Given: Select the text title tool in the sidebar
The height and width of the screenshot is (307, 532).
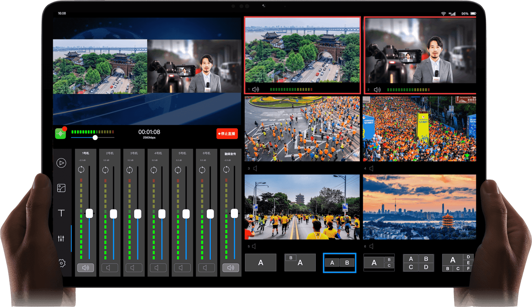Looking at the screenshot, I should point(61,213).
